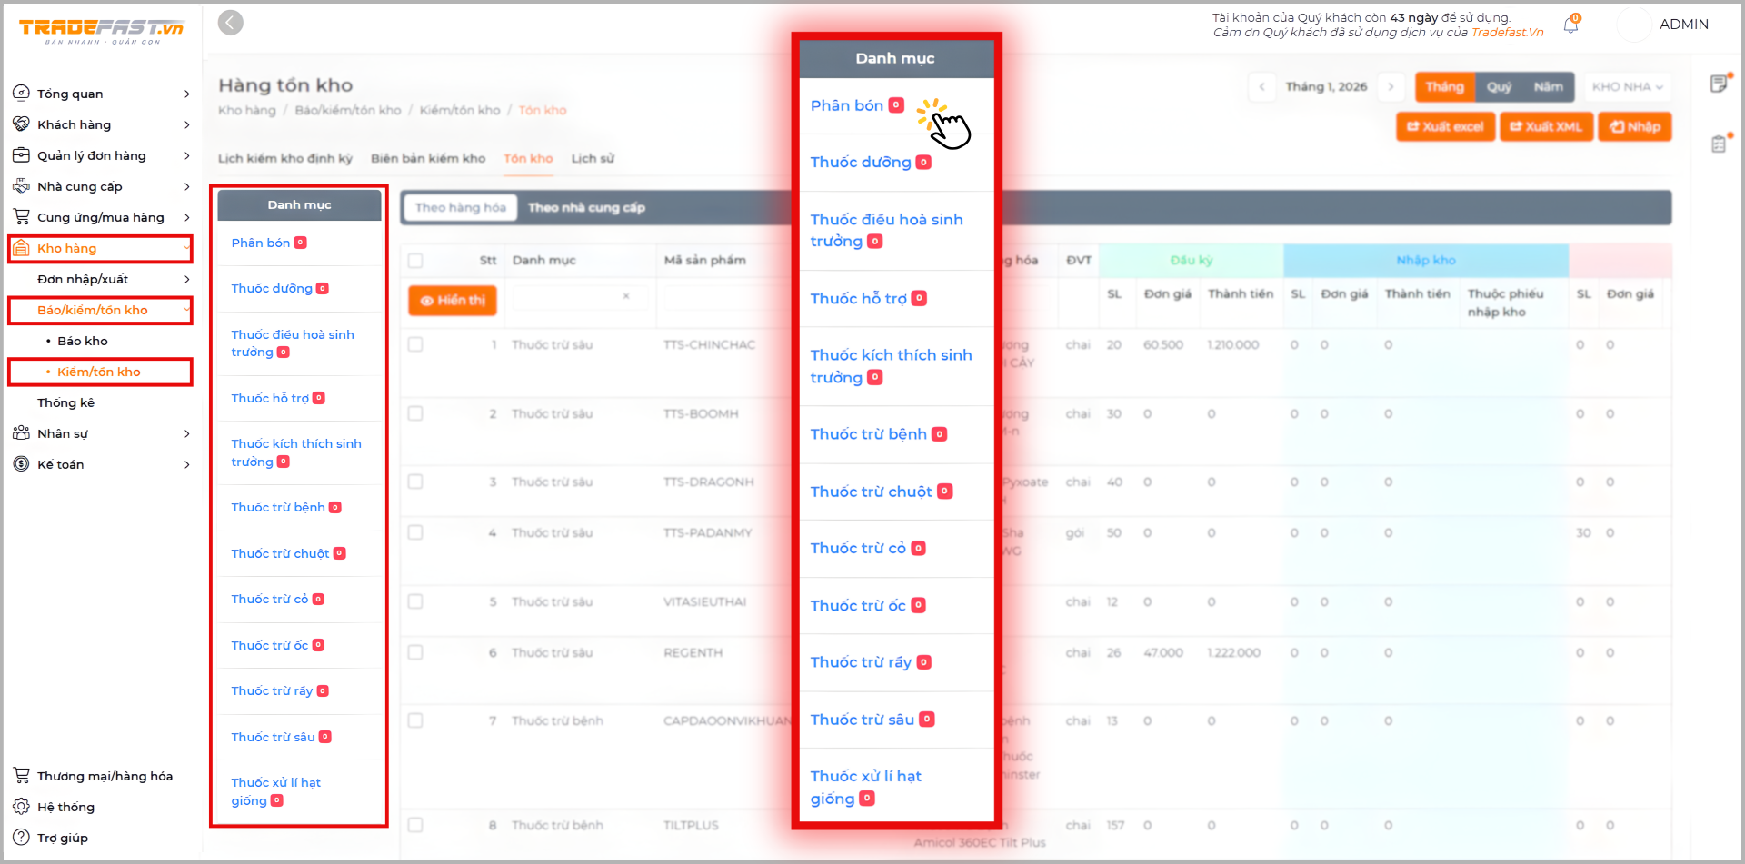1745x864 pixels.
Task: Toggle the select-all checkbox in table header
Action: pyautogui.click(x=415, y=261)
